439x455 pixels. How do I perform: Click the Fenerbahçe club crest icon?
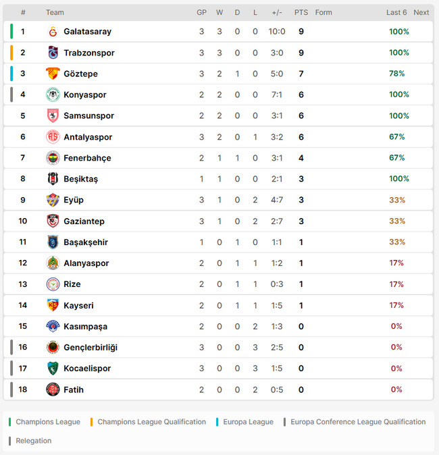point(53,158)
